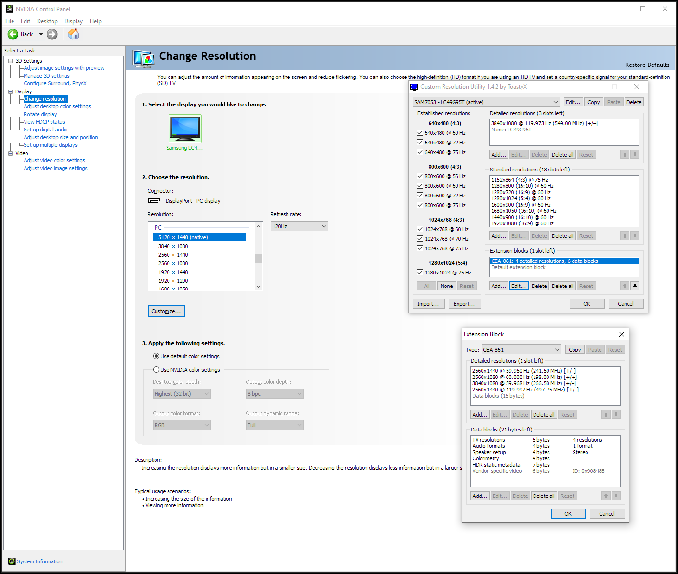The height and width of the screenshot is (574, 678).
Task: Select the Samsung LC4 monitor icon
Action: 185,128
